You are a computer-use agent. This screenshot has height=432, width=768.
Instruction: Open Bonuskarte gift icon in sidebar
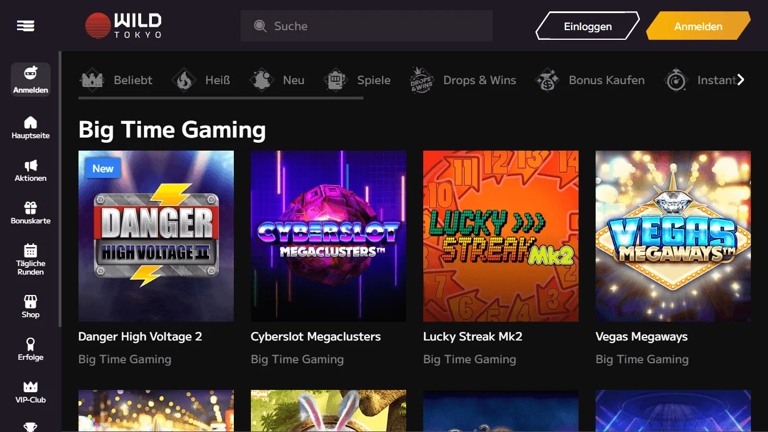point(31,213)
